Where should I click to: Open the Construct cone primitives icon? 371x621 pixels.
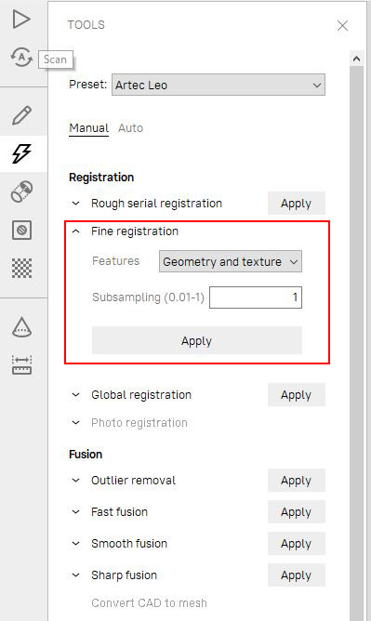pyautogui.click(x=21, y=327)
